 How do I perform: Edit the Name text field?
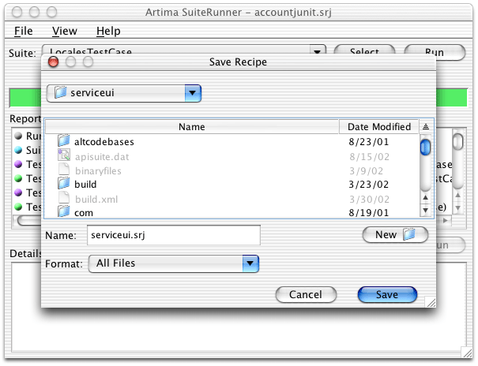(174, 235)
